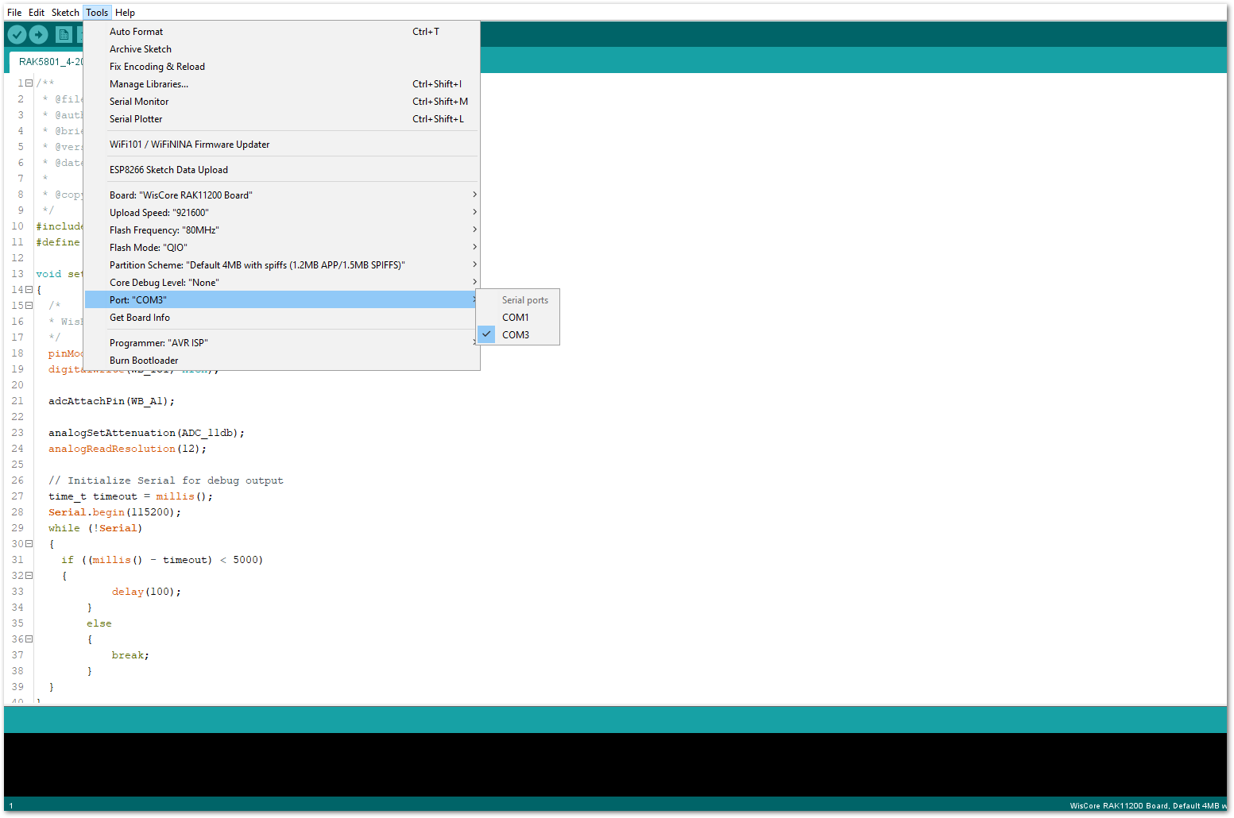This screenshot has height=818, width=1234.
Task: Select Archive Sketch
Action: 282,49
